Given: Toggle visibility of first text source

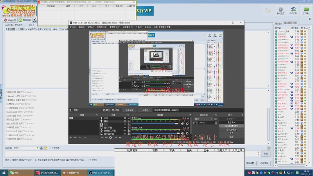Looking at the screenshot, I should point(125,119).
